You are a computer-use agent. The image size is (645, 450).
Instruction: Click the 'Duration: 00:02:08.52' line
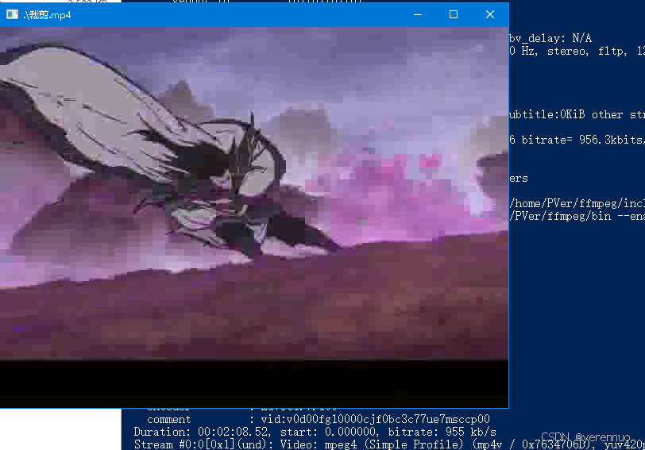(315, 432)
